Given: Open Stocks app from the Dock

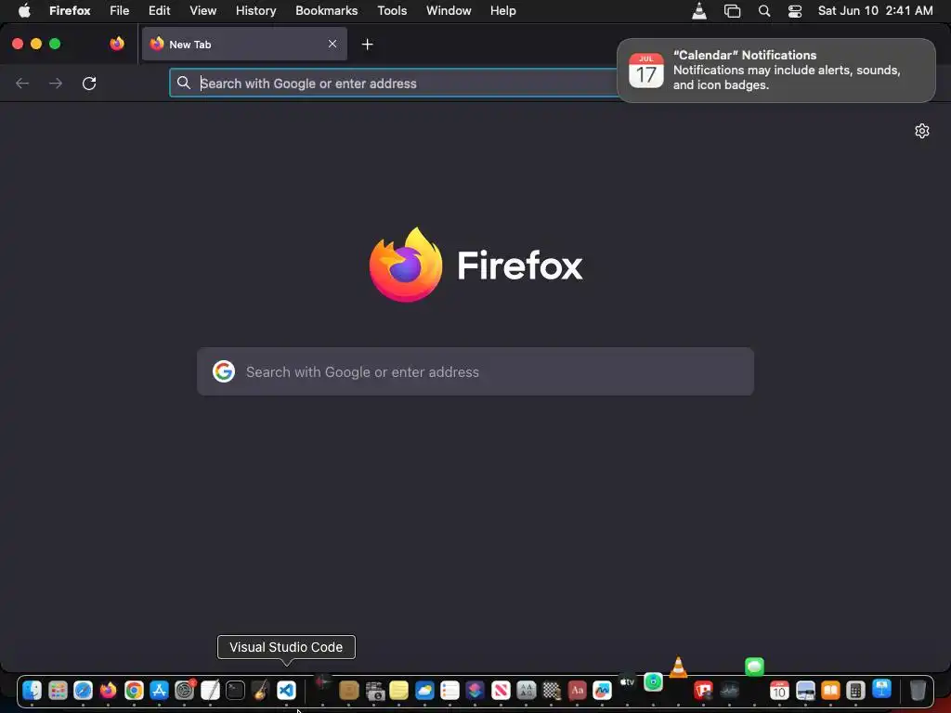Looking at the screenshot, I should [x=729, y=690].
